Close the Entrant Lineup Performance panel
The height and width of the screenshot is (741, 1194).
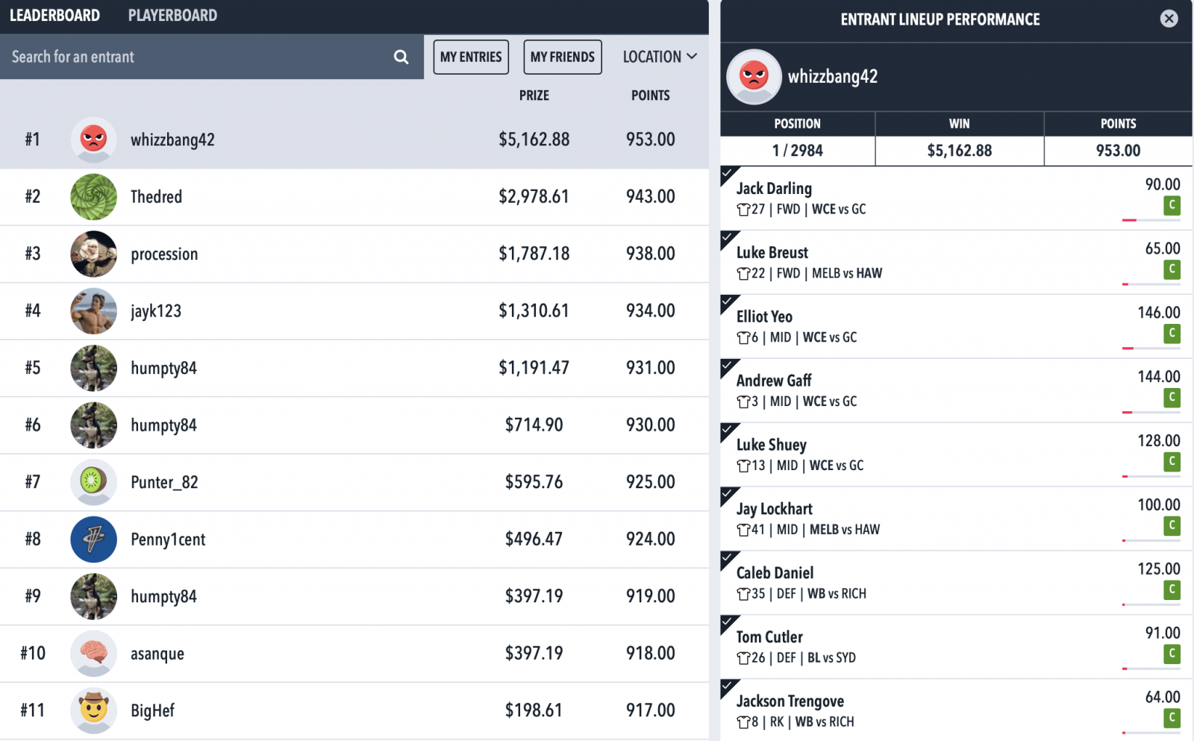[1169, 19]
